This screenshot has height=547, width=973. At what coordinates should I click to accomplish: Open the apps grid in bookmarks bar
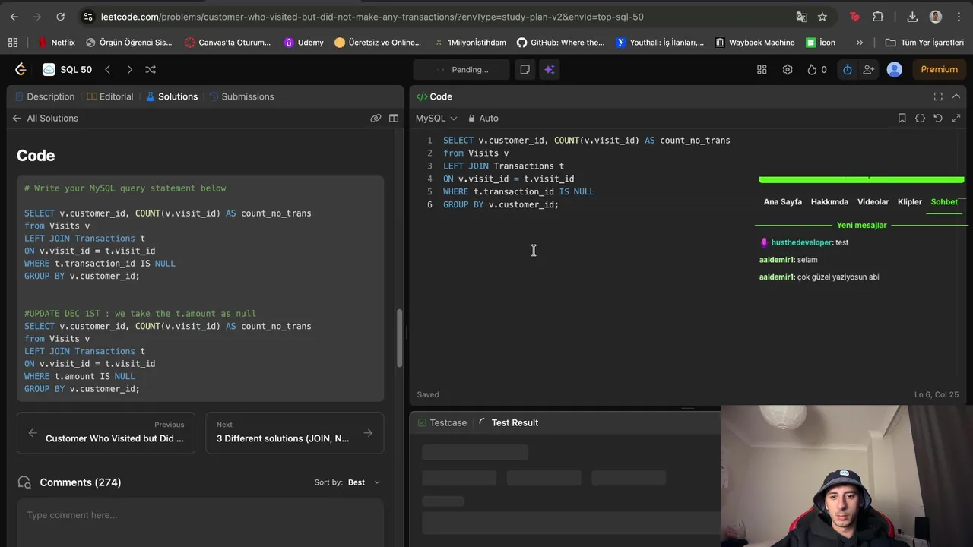tap(12, 43)
